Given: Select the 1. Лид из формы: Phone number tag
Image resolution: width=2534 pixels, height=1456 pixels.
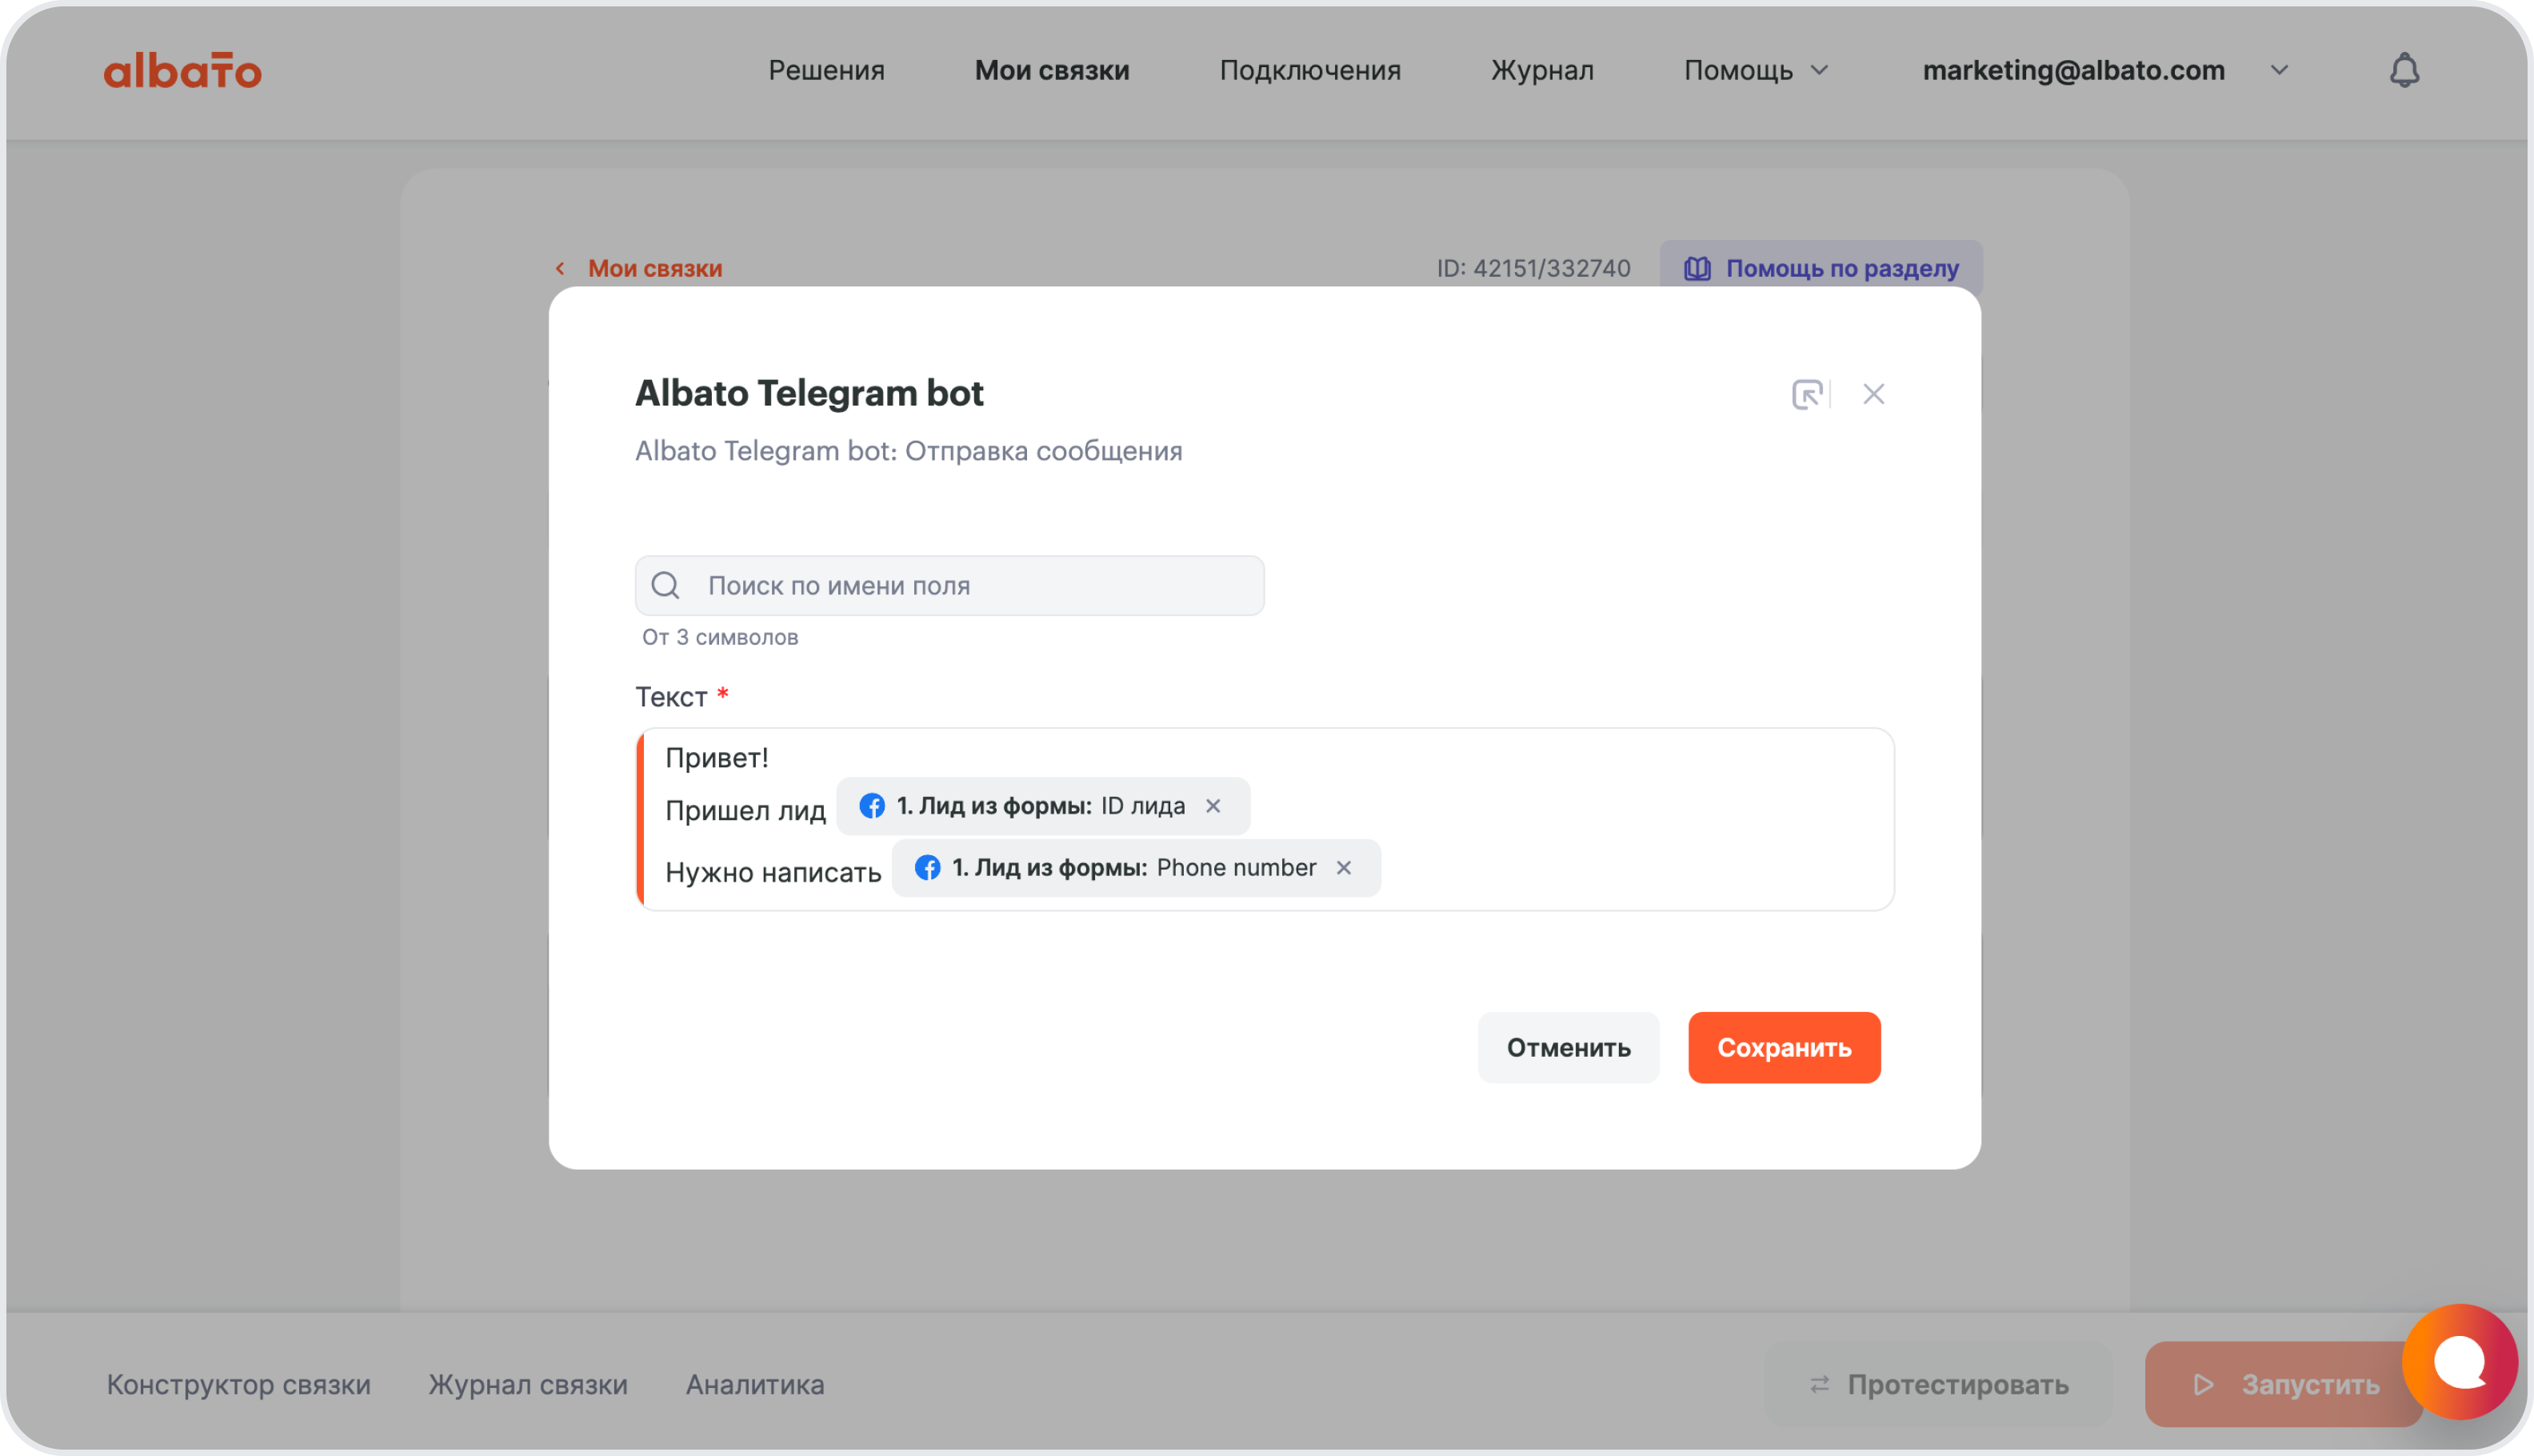Looking at the screenshot, I should 1136,868.
